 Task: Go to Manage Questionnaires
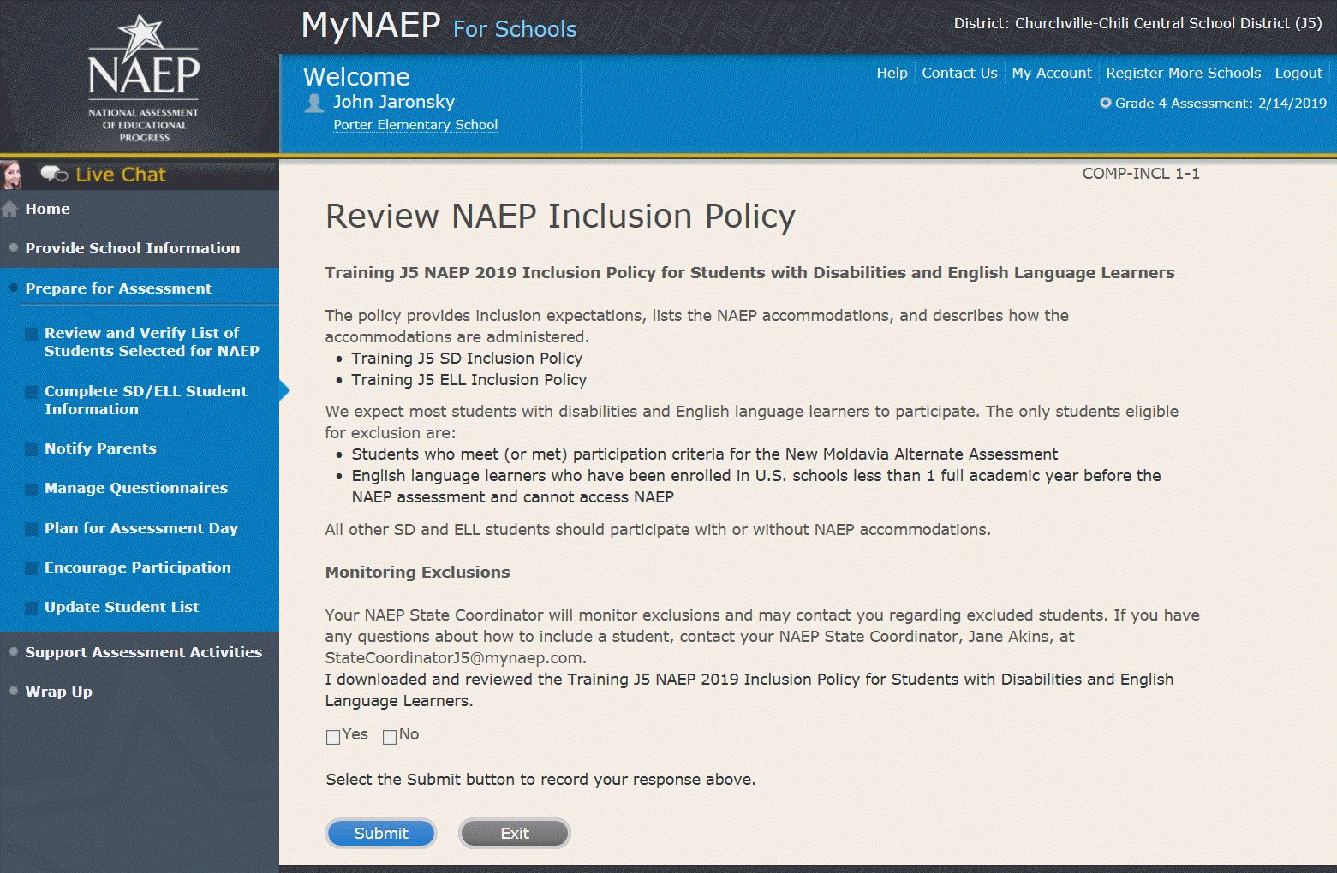(x=135, y=488)
